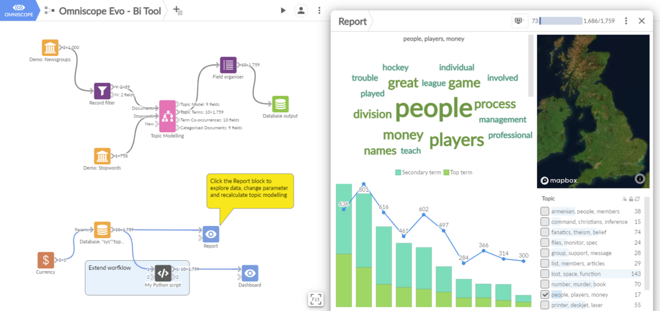Click the add block plus icon
The image size is (660, 311).
(178, 10)
